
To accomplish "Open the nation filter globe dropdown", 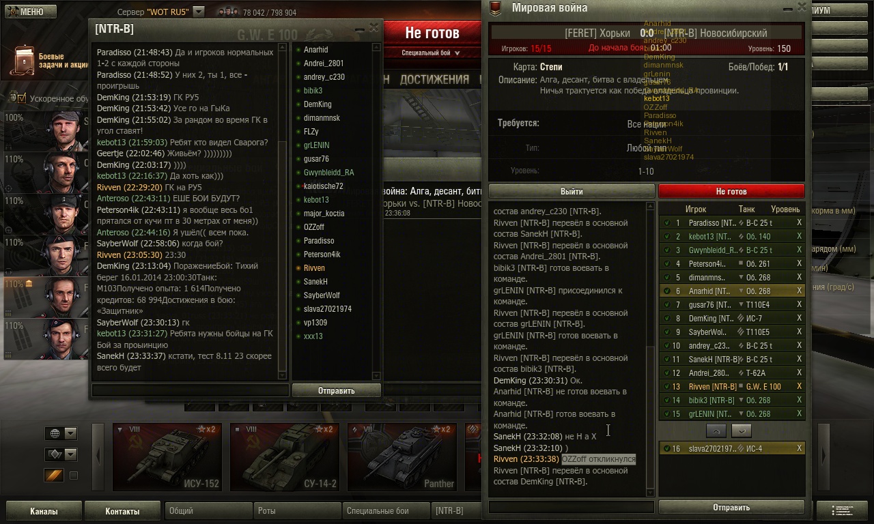I will [x=61, y=433].
